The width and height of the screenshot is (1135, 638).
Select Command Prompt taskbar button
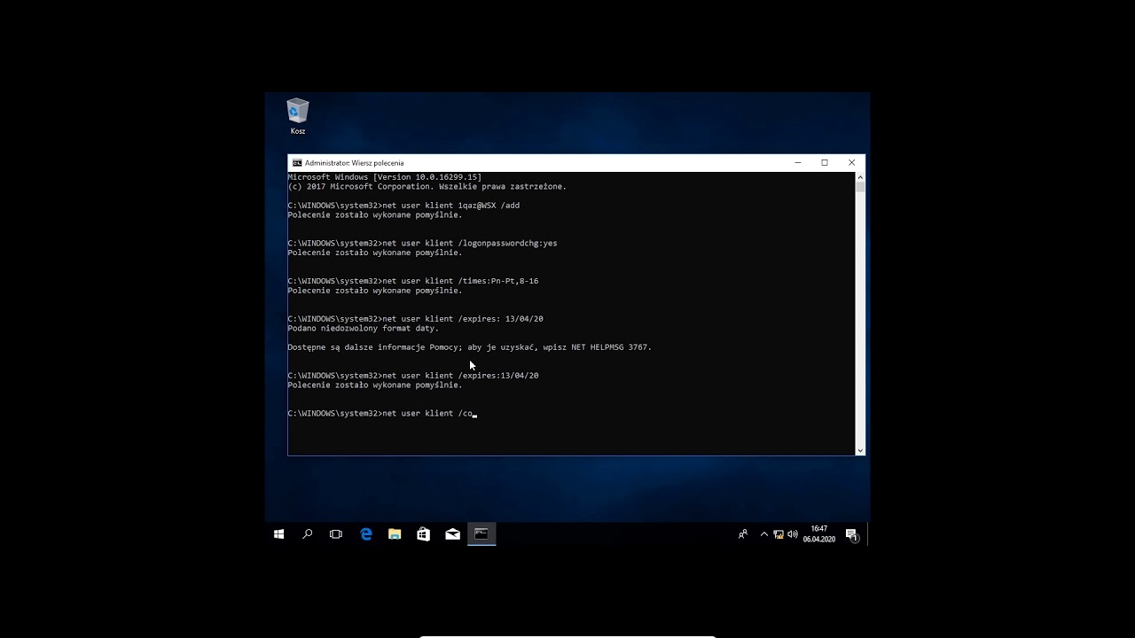coord(481,534)
